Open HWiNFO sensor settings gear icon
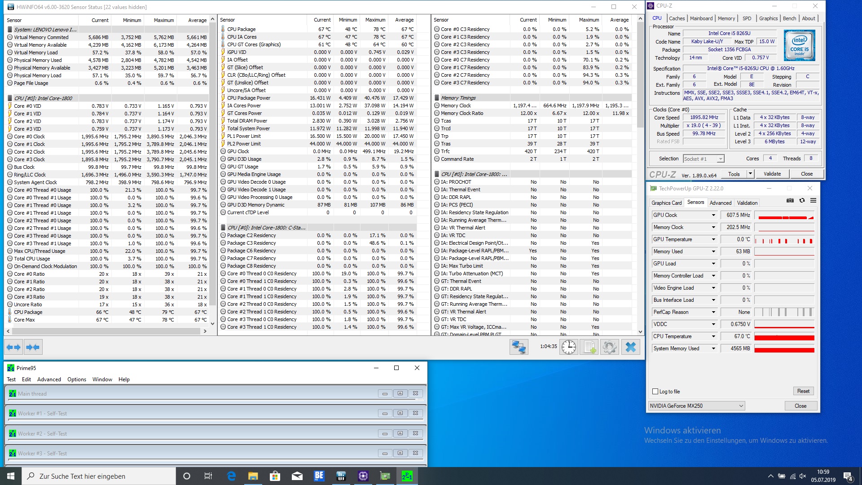This screenshot has width=862, height=485. point(610,347)
